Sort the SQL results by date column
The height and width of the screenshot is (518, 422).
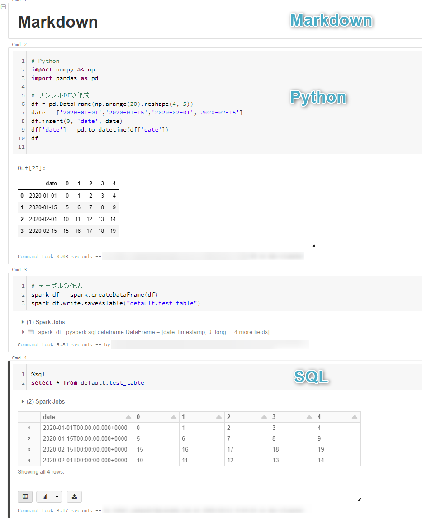pyautogui.click(x=128, y=417)
